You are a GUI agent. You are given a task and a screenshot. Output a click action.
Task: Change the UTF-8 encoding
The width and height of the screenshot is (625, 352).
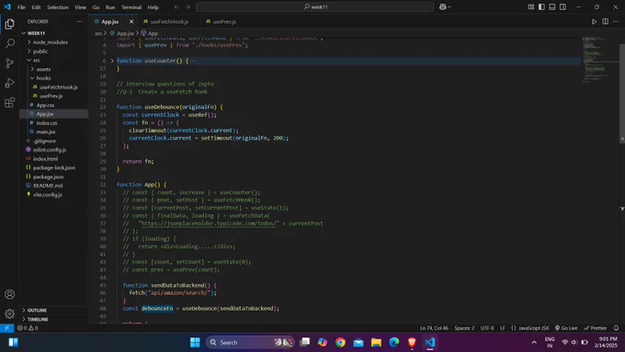click(x=487, y=328)
